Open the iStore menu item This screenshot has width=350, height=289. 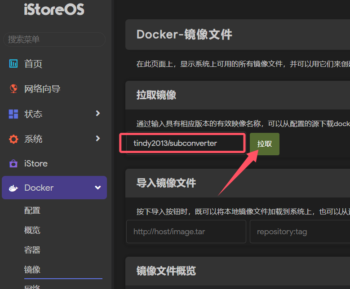pyautogui.click(x=36, y=164)
